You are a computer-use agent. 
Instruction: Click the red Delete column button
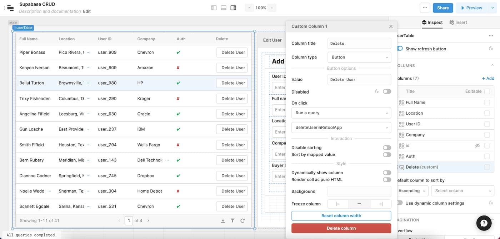click(x=341, y=228)
